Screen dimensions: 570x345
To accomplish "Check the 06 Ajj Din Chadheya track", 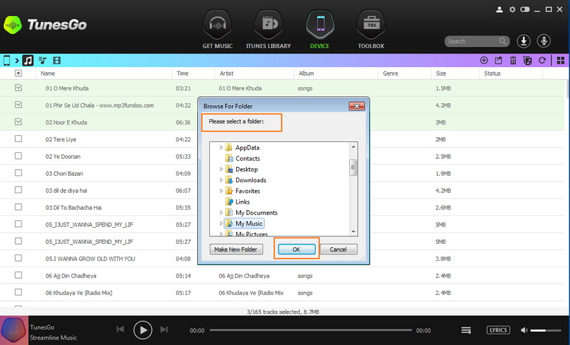I will coord(18,275).
